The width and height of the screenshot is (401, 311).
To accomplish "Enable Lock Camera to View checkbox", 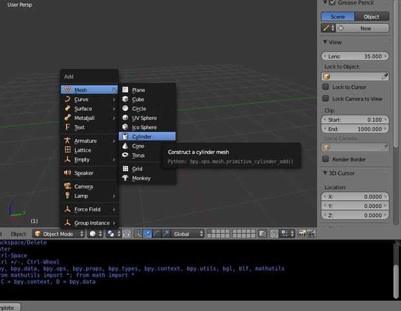I will [x=325, y=98].
